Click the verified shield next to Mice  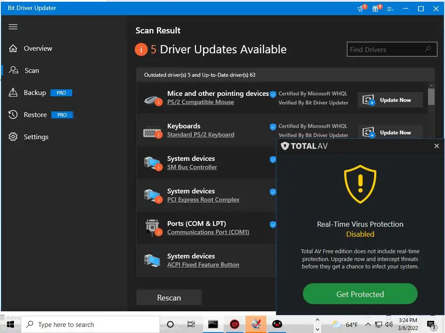273,94
